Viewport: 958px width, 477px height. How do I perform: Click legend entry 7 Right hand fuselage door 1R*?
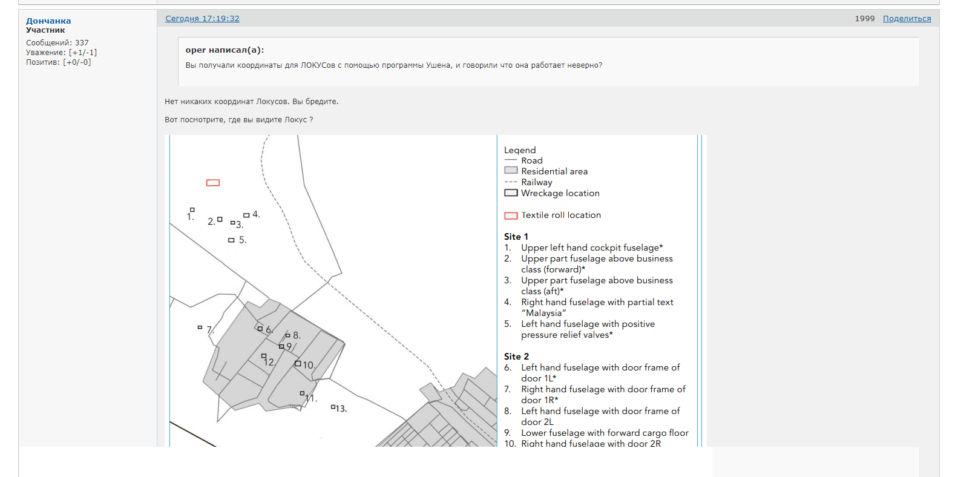tap(595, 395)
